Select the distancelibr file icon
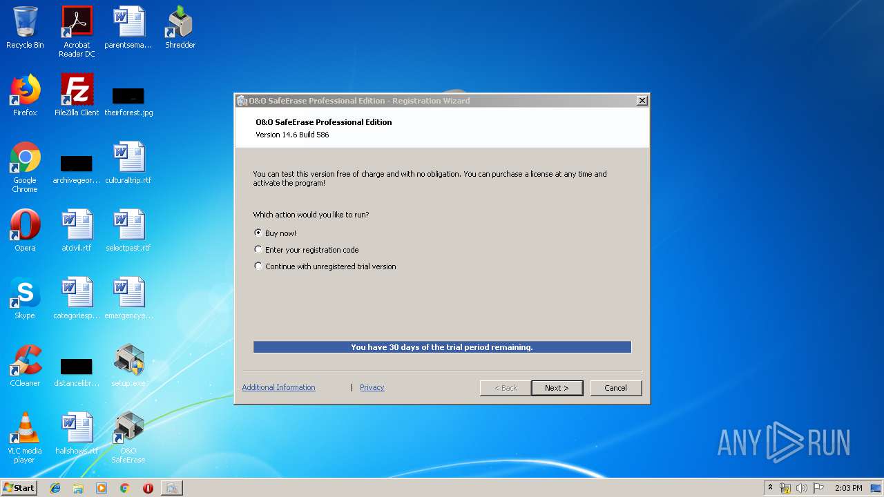The width and height of the screenshot is (884, 497). pos(77,373)
